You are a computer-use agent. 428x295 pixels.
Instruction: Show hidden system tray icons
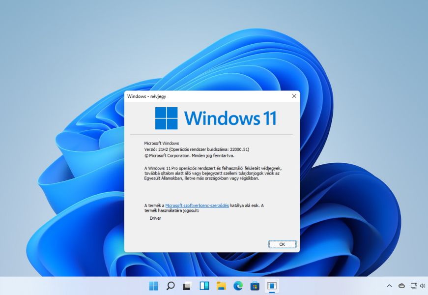point(389,286)
